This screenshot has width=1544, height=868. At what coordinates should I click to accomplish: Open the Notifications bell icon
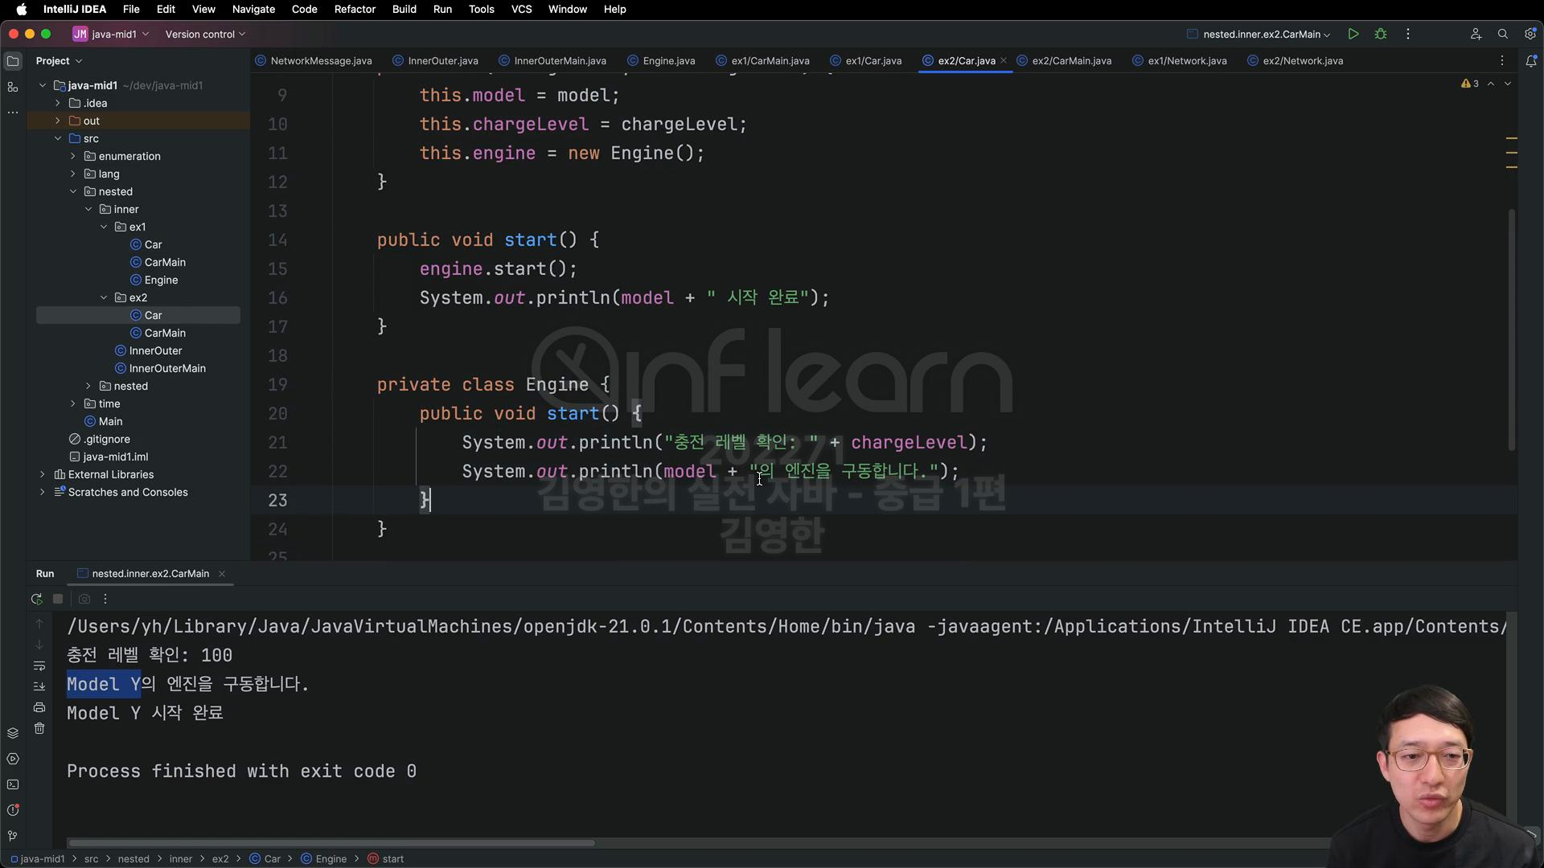point(1531,61)
